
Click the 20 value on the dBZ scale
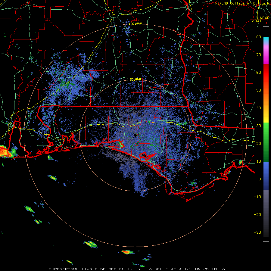tap(259, 143)
